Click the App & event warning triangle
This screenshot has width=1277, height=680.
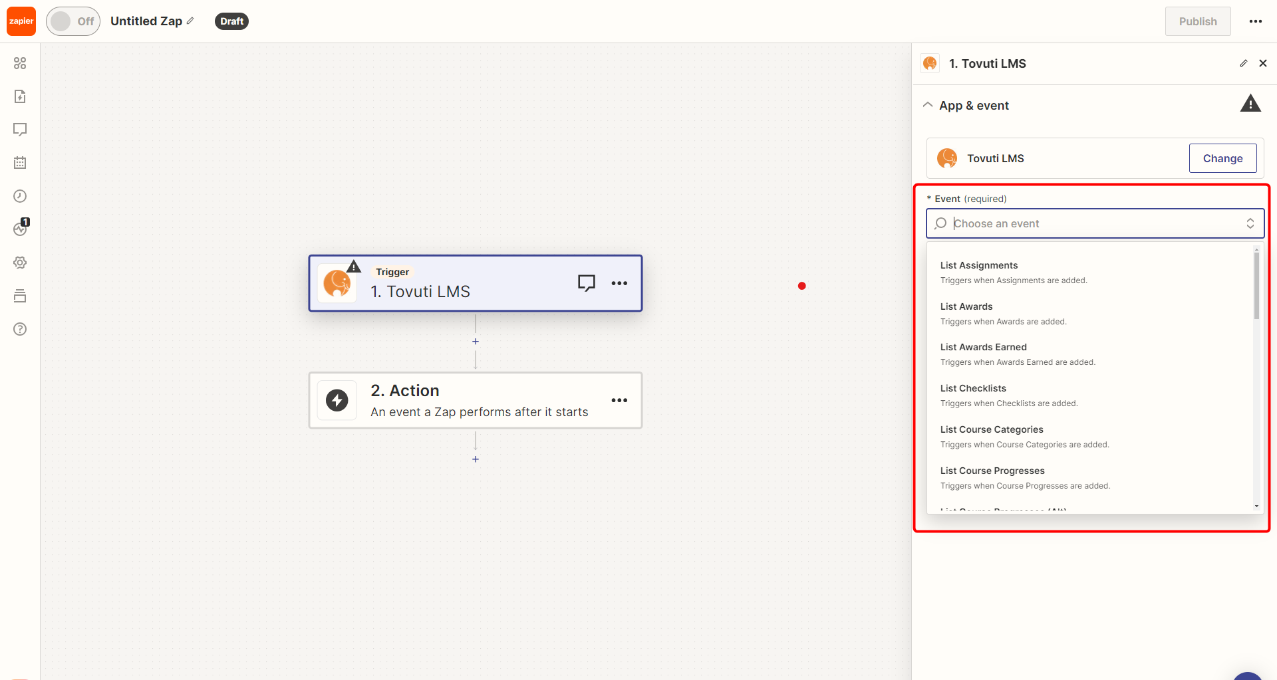click(1250, 104)
